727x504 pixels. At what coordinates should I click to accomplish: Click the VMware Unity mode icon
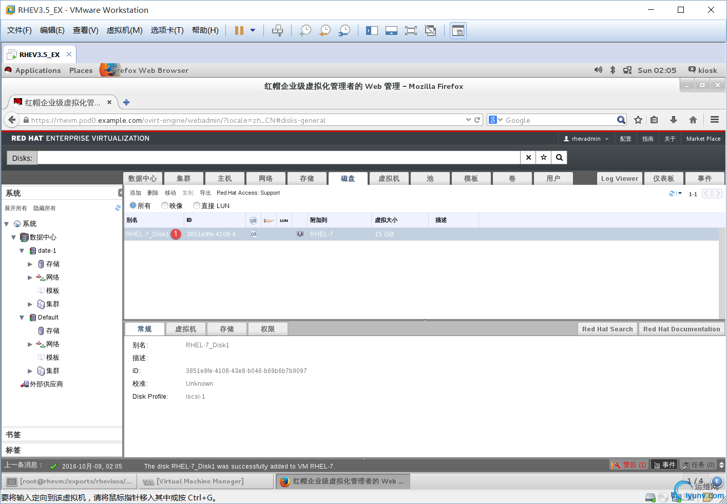click(430, 30)
